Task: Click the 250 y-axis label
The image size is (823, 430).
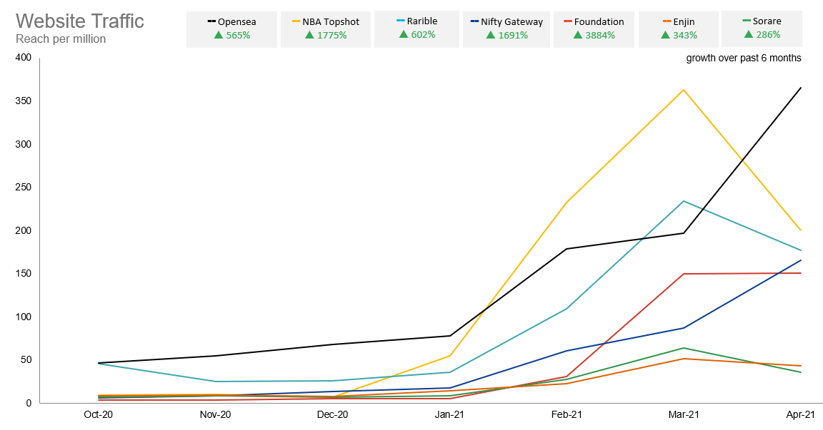Action: (x=24, y=187)
